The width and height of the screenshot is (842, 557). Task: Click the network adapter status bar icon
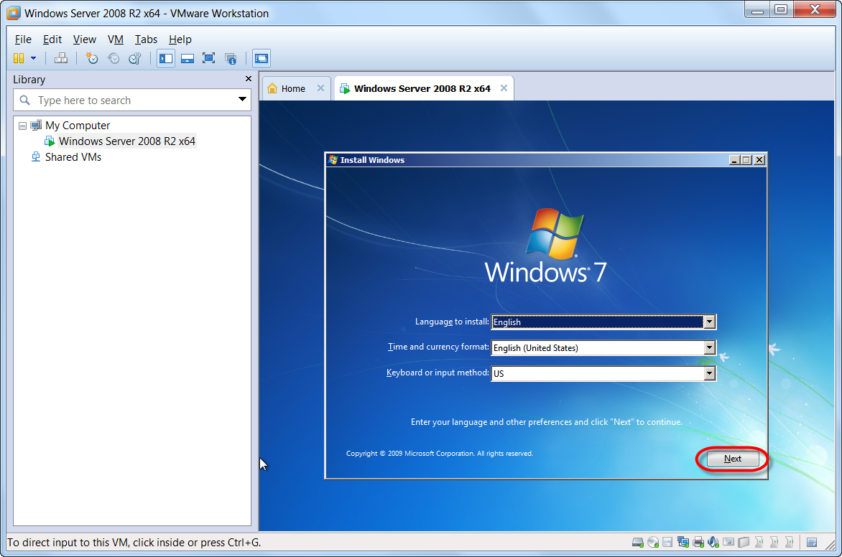pos(683,542)
